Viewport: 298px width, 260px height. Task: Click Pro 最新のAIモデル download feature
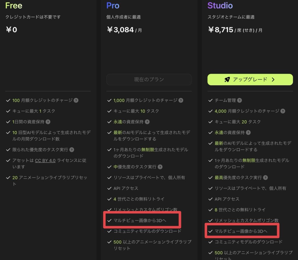click(x=152, y=136)
